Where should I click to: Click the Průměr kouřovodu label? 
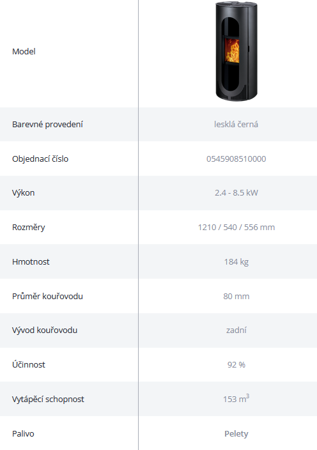(x=47, y=296)
